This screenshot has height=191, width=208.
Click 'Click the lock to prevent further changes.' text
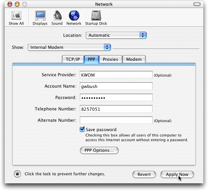click(x=65, y=174)
